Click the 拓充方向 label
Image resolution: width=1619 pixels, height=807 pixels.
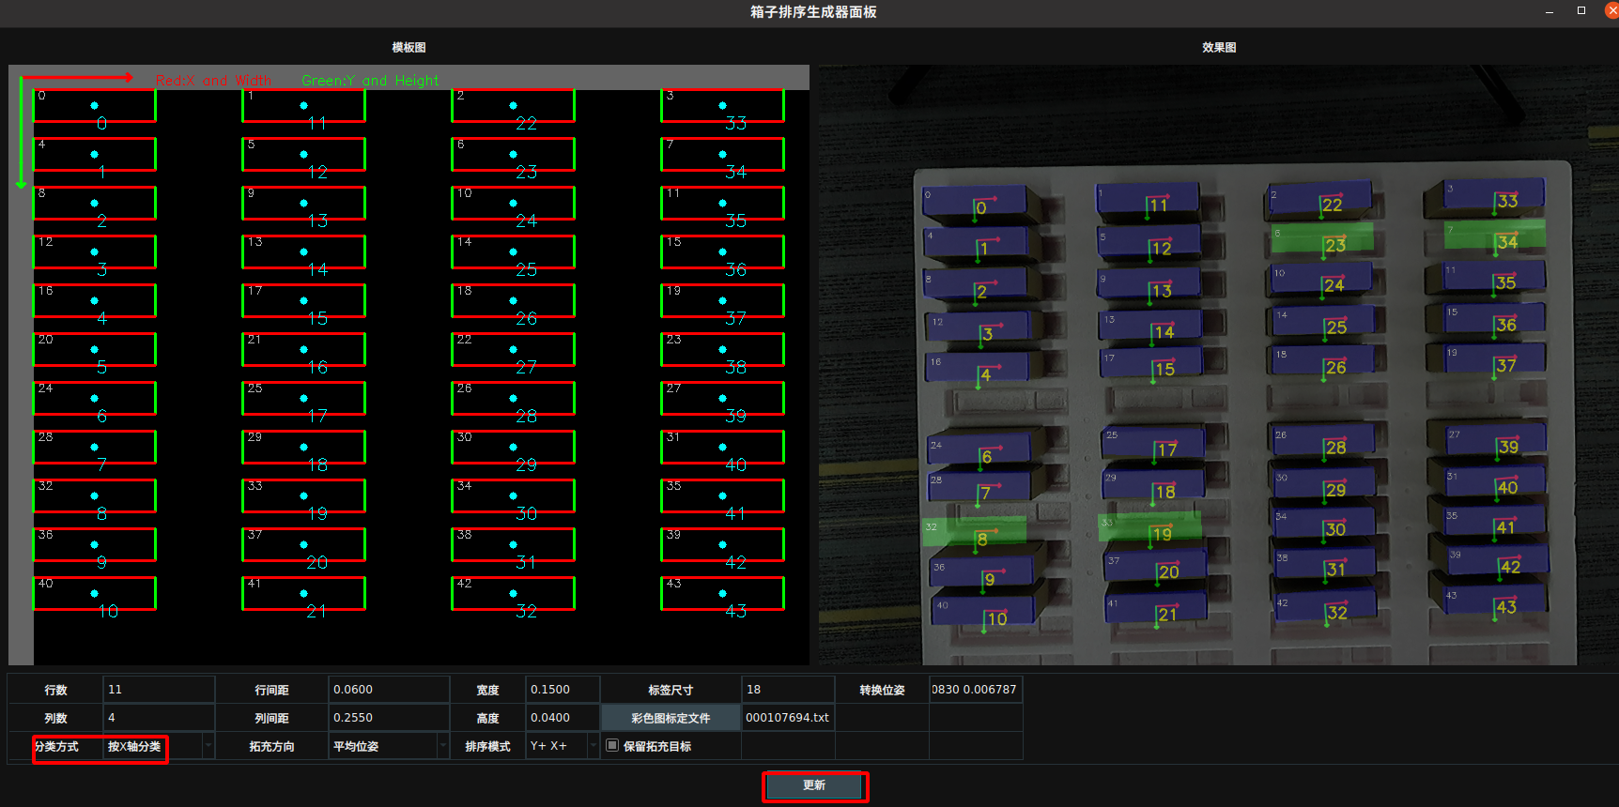click(271, 746)
